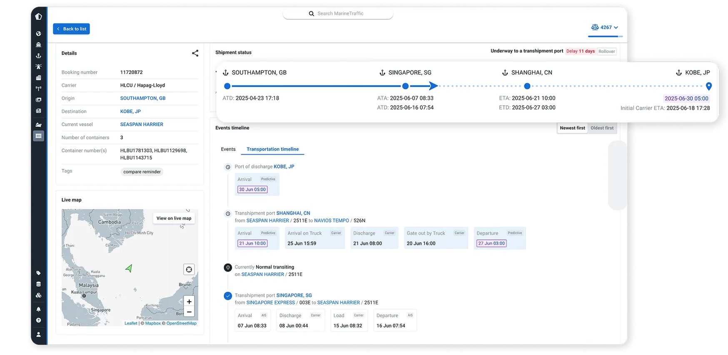Sort events Oldest first
Screen dimensions: 728x355
click(x=602, y=128)
